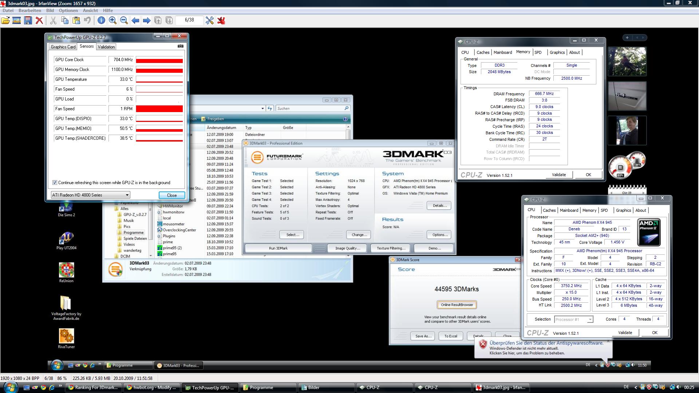This screenshot has height=393, width=699.
Task: Switch to Ranking For 3Dmark taskbar window
Action: pyautogui.click(x=94, y=388)
